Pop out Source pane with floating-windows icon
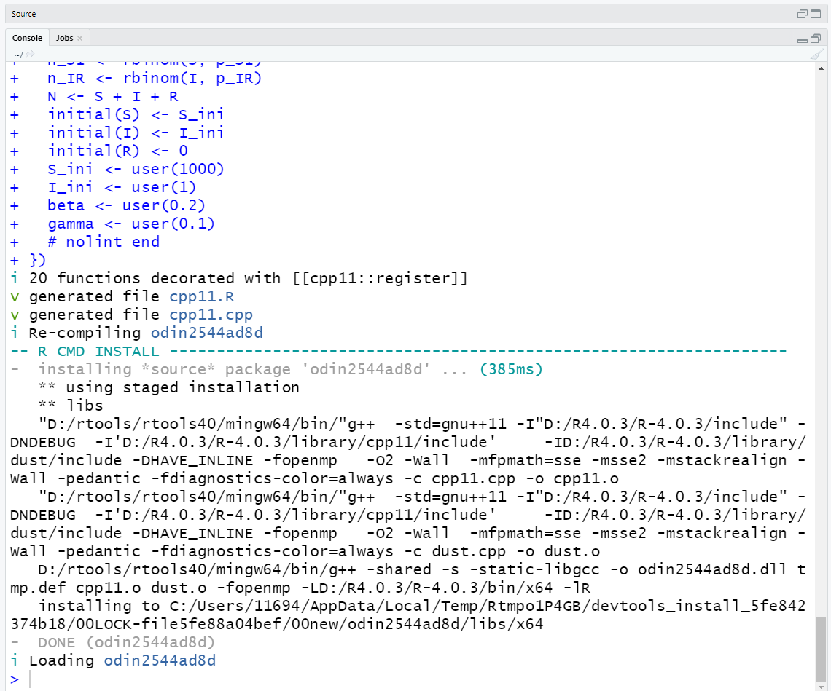Image resolution: width=831 pixels, height=691 pixels. point(801,13)
